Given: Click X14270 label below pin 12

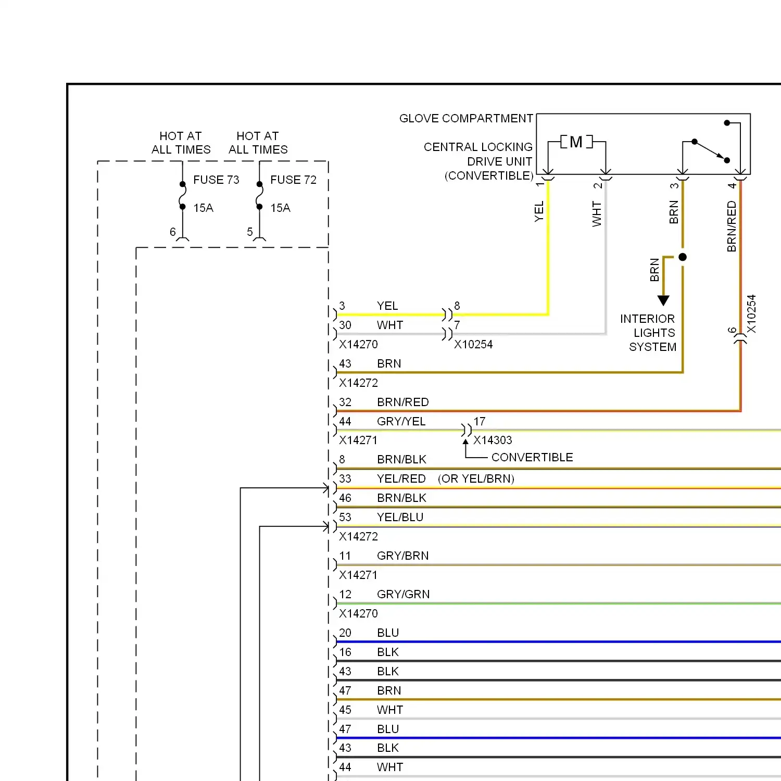Looking at the screenshot, I should tap(358, 613).
